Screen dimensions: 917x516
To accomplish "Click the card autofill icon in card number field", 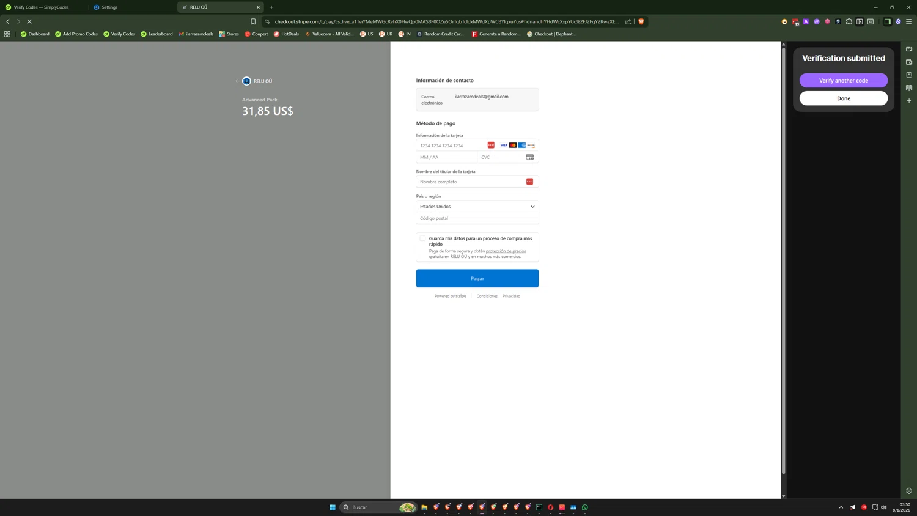I will [x=491, y=146].
